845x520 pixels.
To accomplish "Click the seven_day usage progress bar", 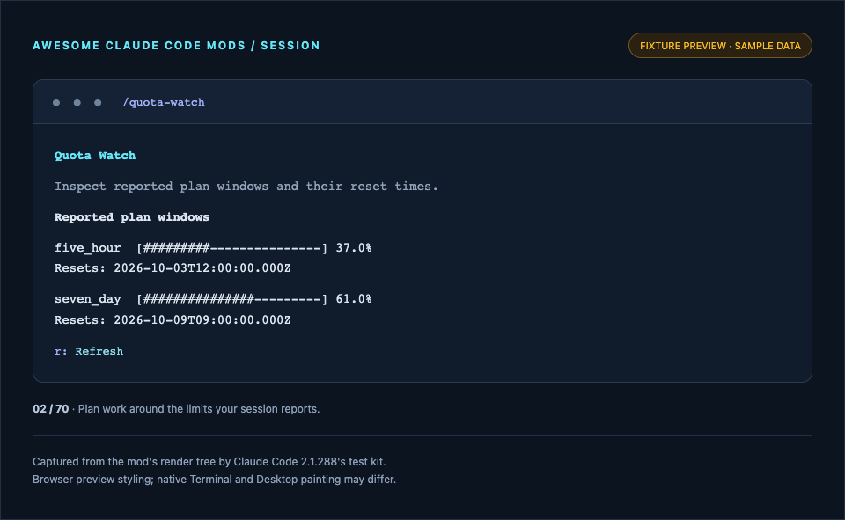I will coord(232,299).
